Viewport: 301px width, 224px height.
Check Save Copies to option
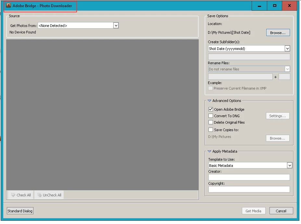coord(211,130)
